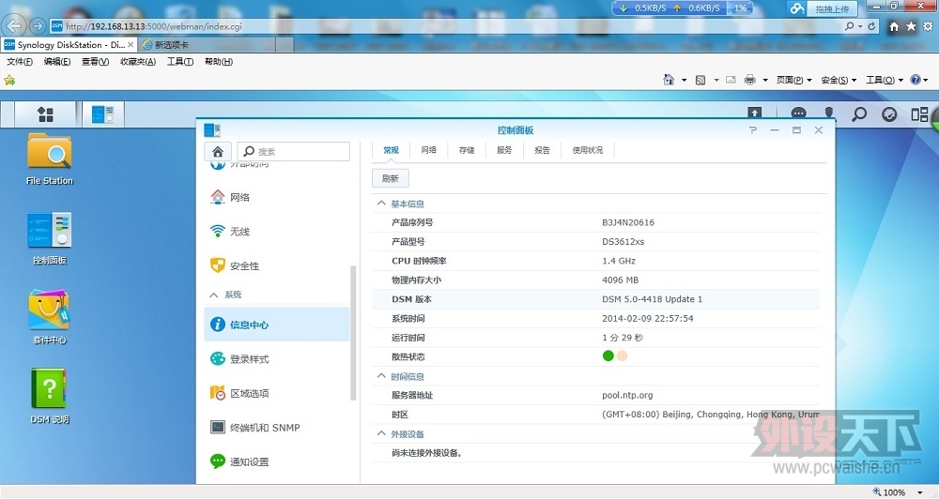
Task: Click the DSM 5.0-4418 Update 1 value
Action: 653,299
